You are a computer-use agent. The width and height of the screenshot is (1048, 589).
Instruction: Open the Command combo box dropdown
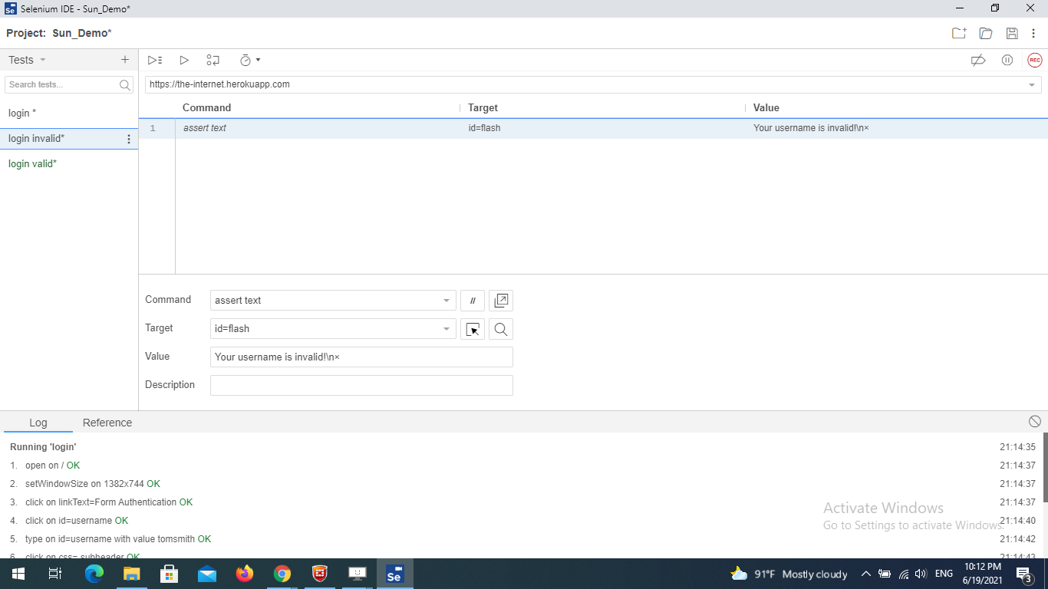pyautogui.click(x=447, y=301)
